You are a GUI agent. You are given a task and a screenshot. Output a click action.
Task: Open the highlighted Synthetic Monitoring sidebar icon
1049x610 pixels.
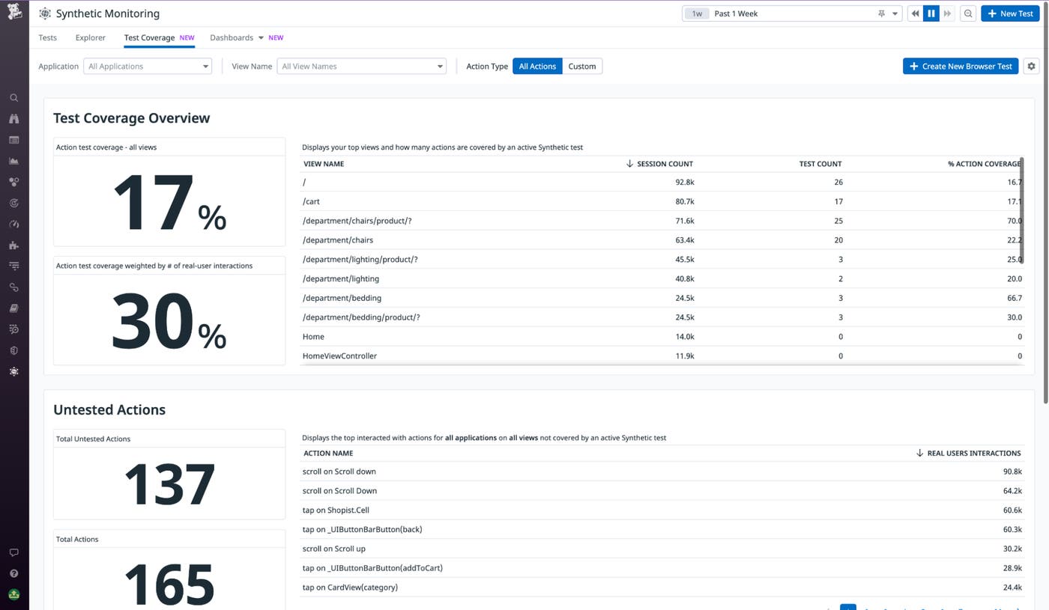click(14, 372)
